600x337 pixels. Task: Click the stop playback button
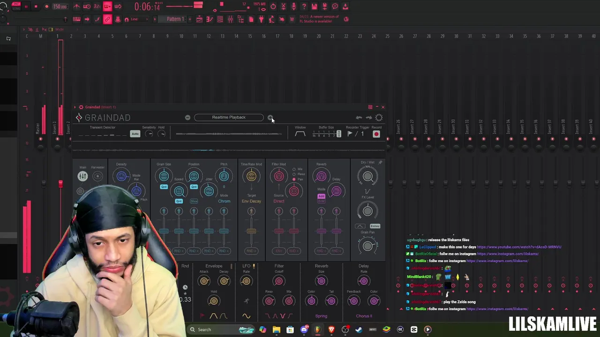(36, 7)
